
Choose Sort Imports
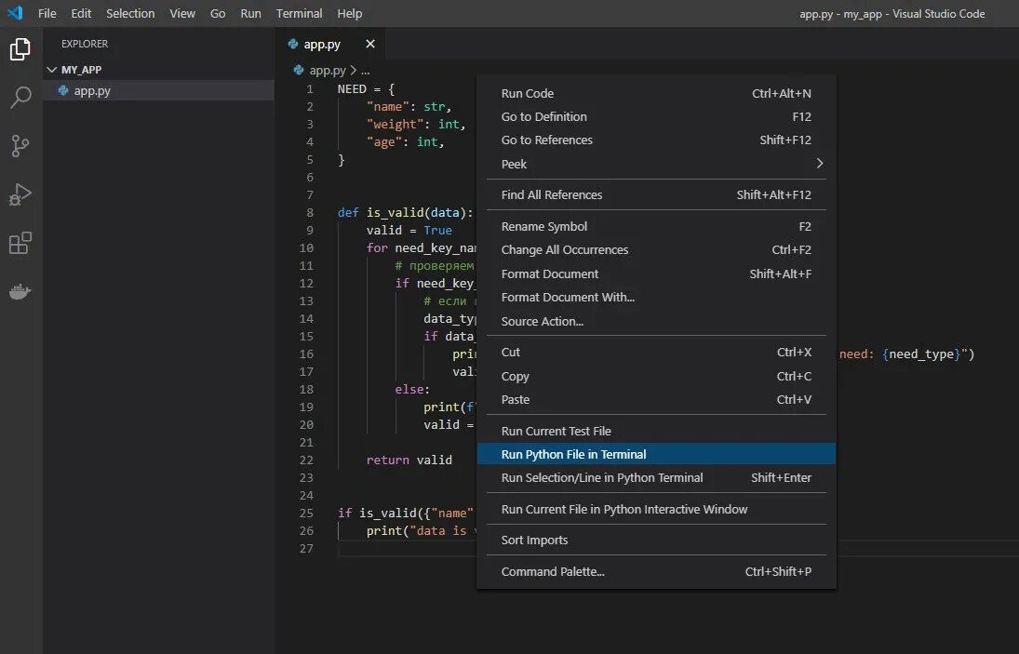pos(656,541)
